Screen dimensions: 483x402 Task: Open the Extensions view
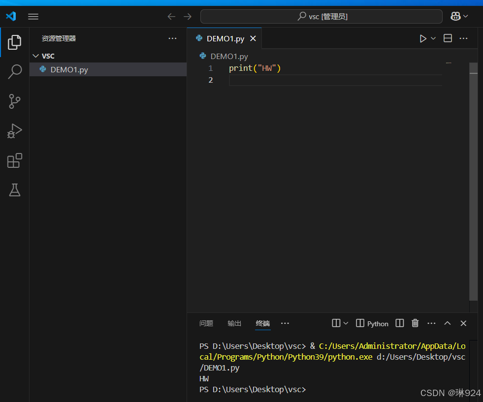pyautogui.click(x=14, y=160)
